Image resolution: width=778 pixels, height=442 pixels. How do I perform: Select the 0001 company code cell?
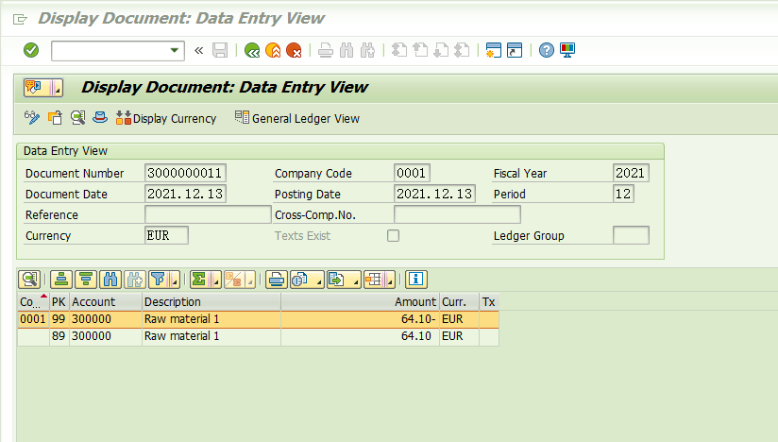[x=33, y=319]
